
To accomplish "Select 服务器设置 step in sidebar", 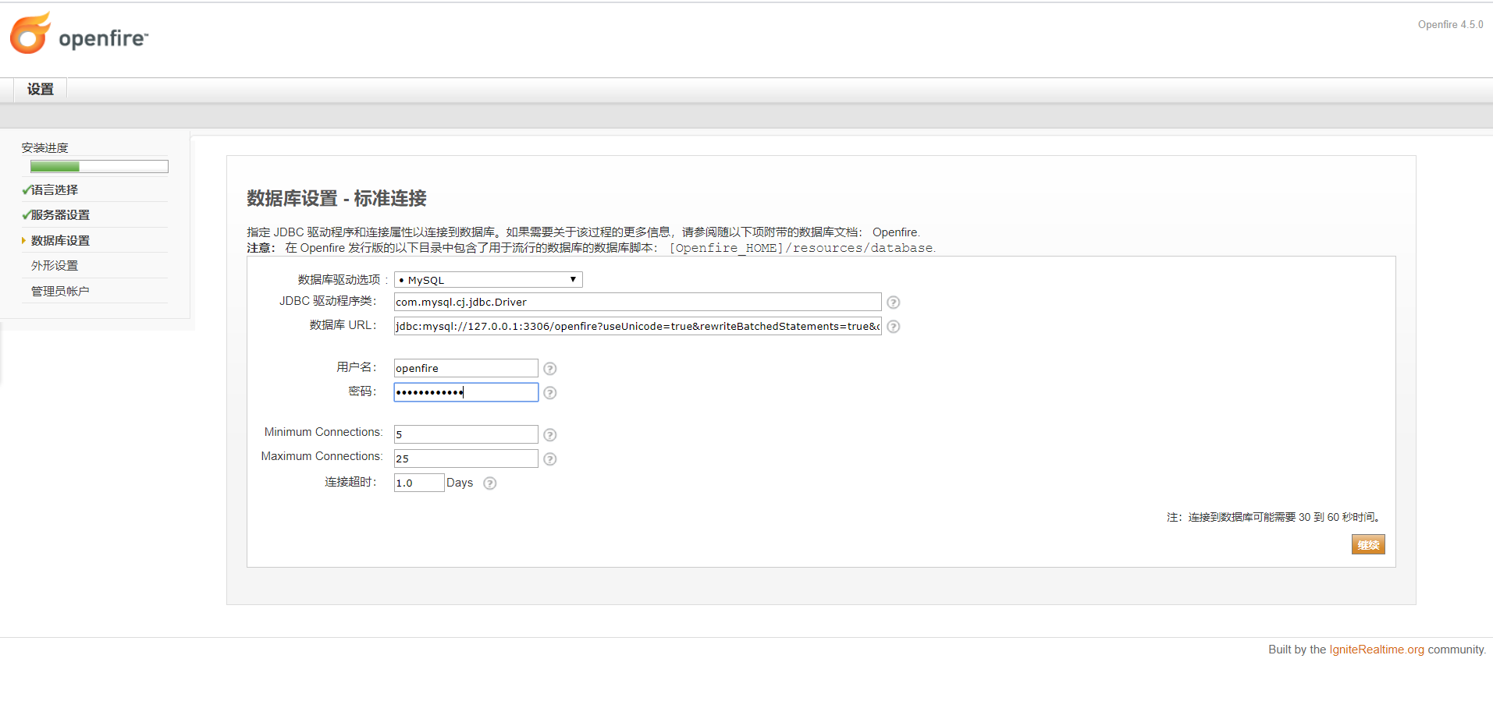I will pyautogui.click(x=60, y=214).
